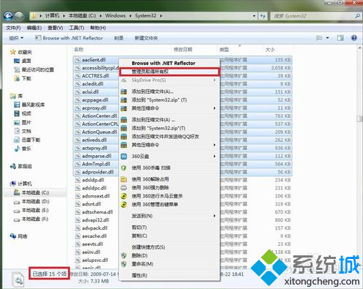Sort by the 大小 column header
The height and width of the screenshot is (289, 363).
[x=270, y=50]
